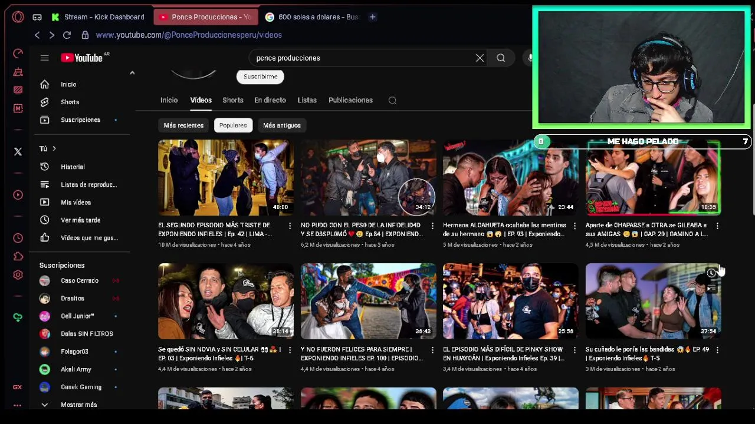Clear the search box with X icon

[480, 58]
